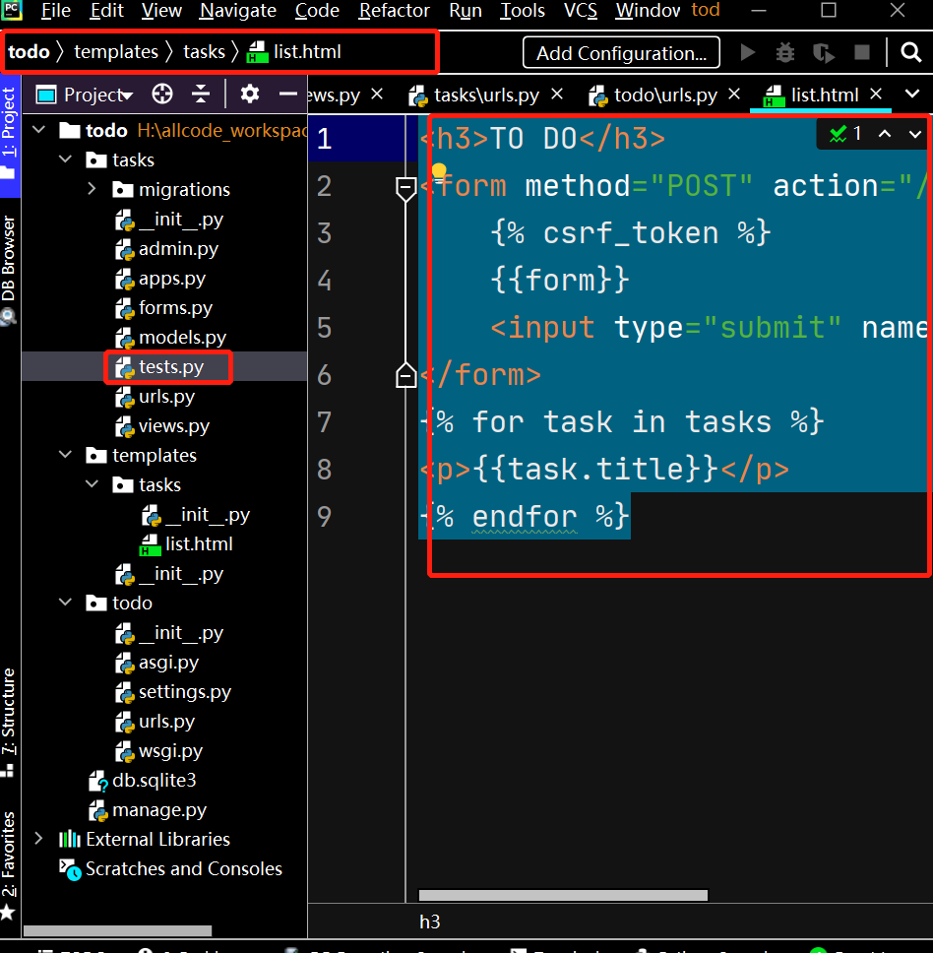Screen dimensions: 933x953
Task: Click the Run green arrow icon
Action: (748, 53)
